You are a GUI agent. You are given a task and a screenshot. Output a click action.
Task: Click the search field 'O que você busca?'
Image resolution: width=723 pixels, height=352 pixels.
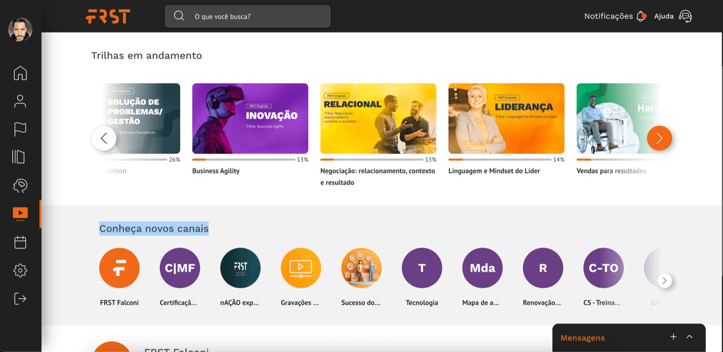click(248, 16)
